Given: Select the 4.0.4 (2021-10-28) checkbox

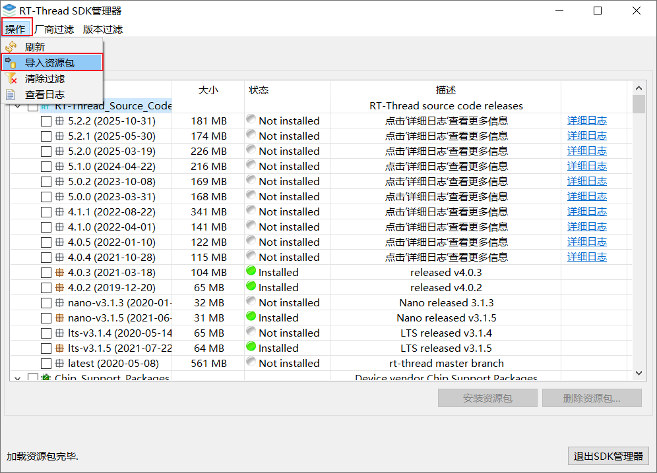Looking at the screenshot, I should coord(46,258).
